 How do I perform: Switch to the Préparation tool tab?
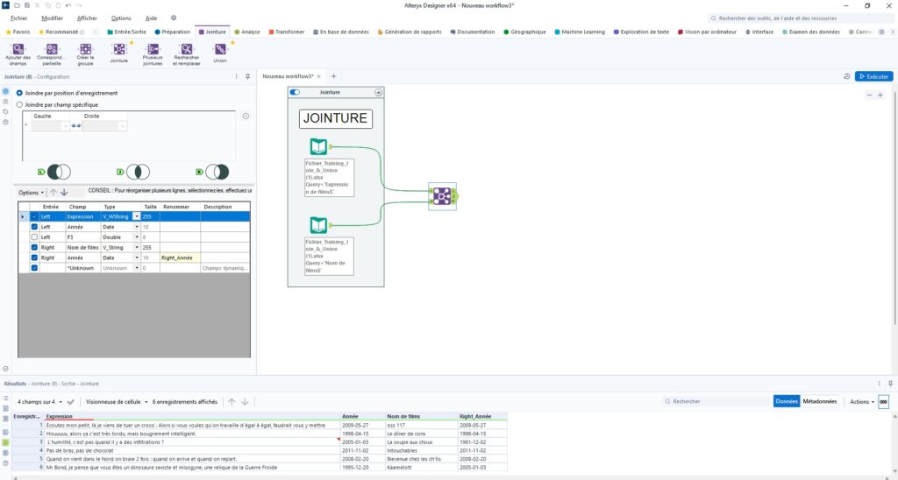(x=173, y=32)
